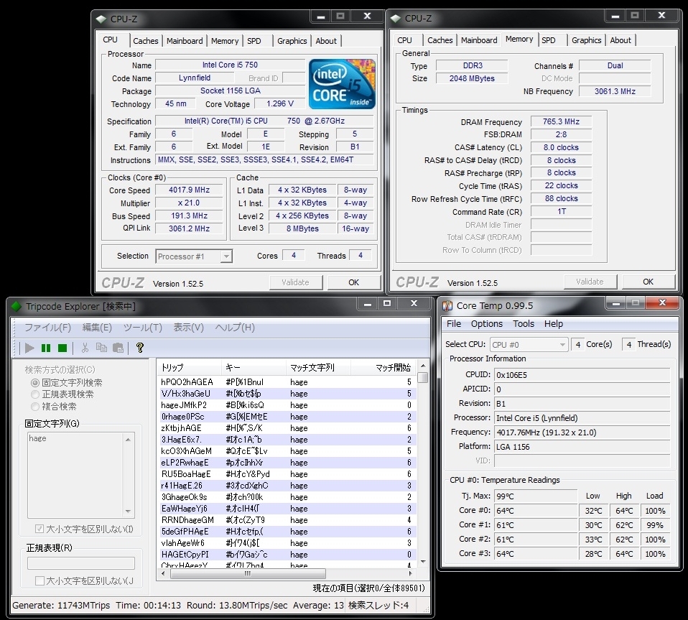Open the ファイル(F) menu
The image size is (688, 620).
pos(47,328)
